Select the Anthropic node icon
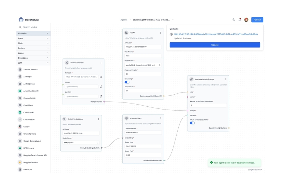This screenshot has width=282, height=189. pos(20,77)
